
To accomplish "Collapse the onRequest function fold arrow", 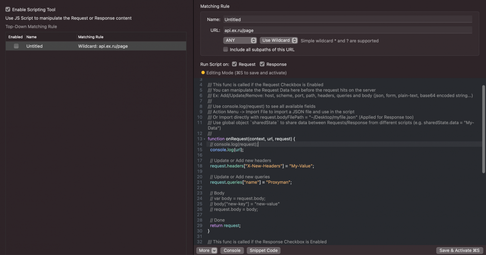I will tap(204, 139).
